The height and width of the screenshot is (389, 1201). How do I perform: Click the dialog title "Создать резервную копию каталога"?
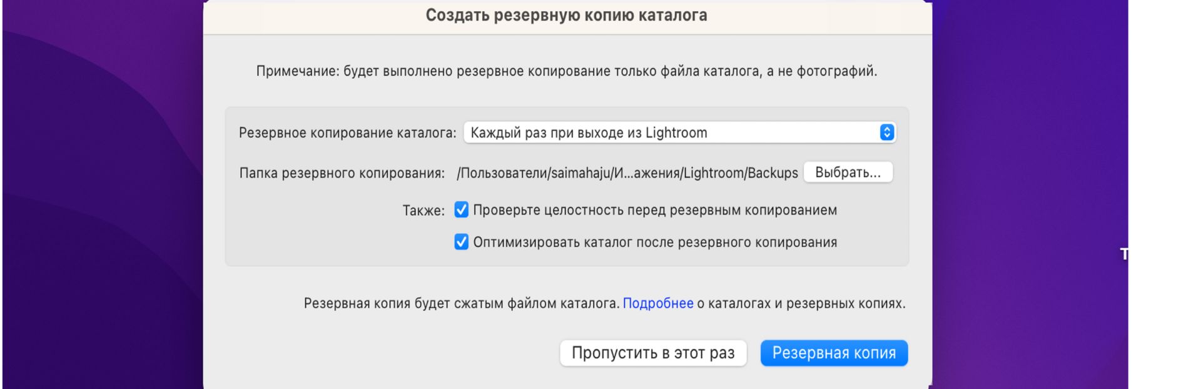565,15
